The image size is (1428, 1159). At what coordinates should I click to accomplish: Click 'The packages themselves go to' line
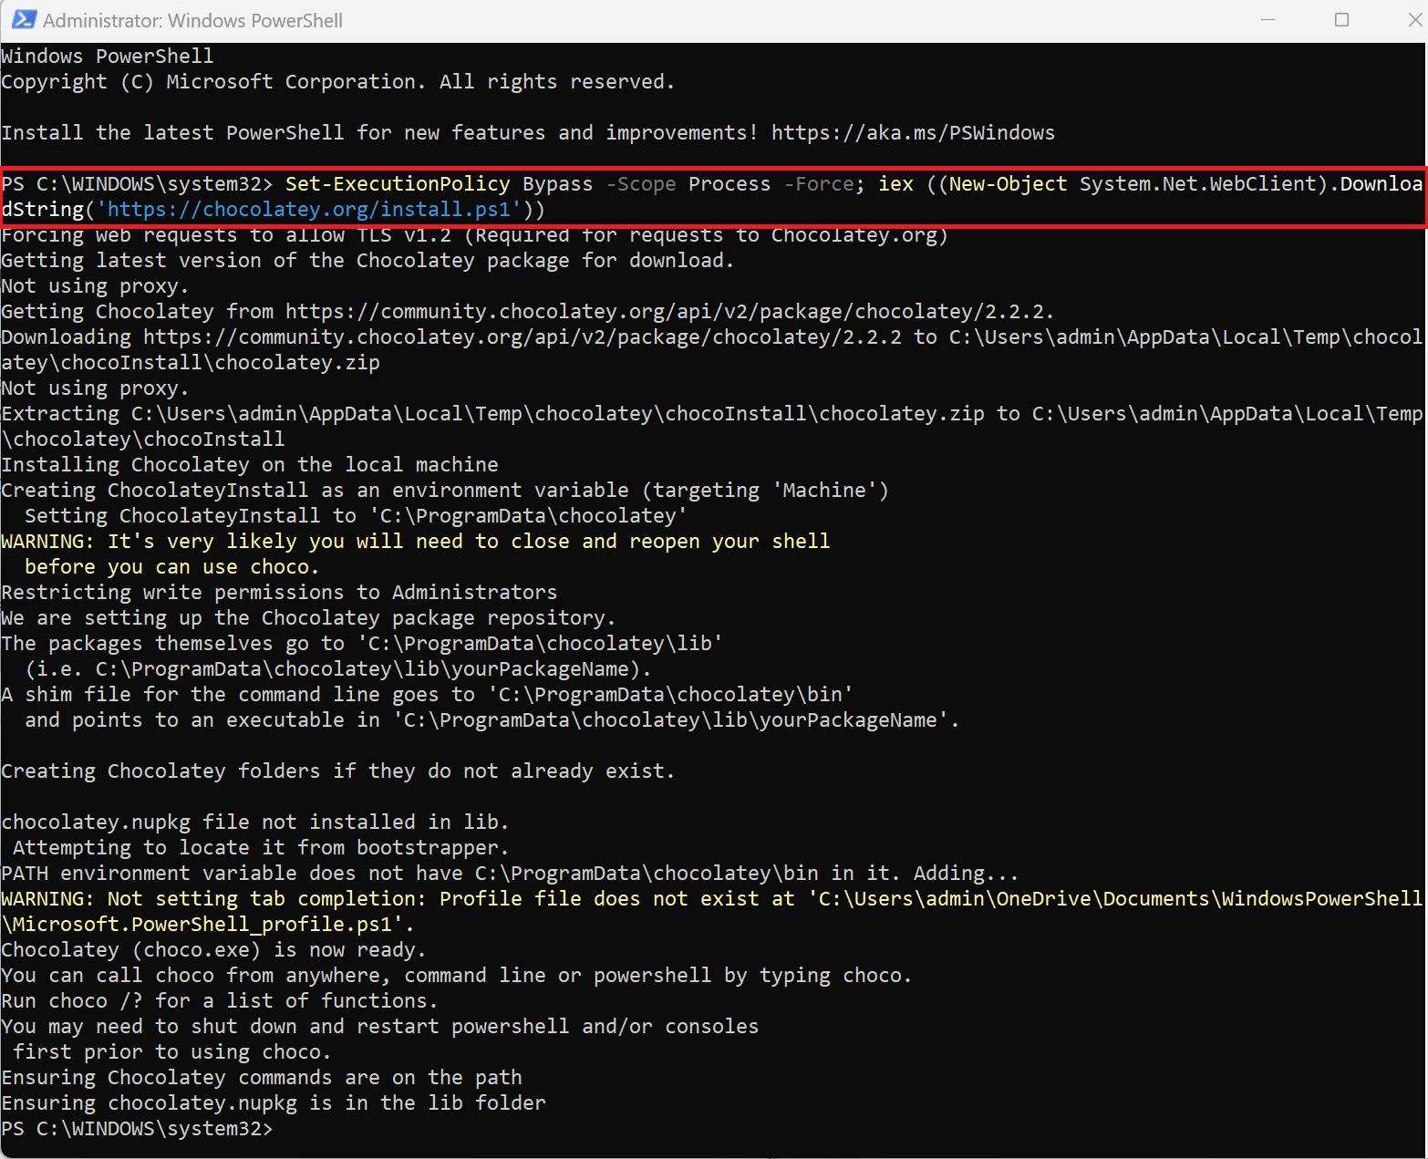(362, 644)
